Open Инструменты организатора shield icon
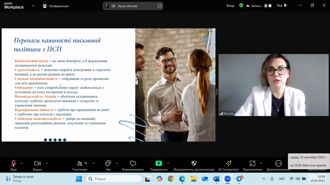330x185 pixels. pos(194,164)
